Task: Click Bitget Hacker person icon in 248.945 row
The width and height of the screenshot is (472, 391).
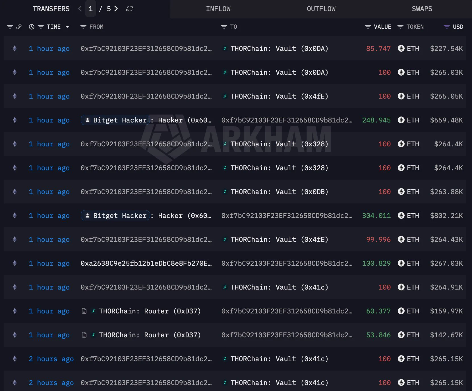Action: (88, 120)
